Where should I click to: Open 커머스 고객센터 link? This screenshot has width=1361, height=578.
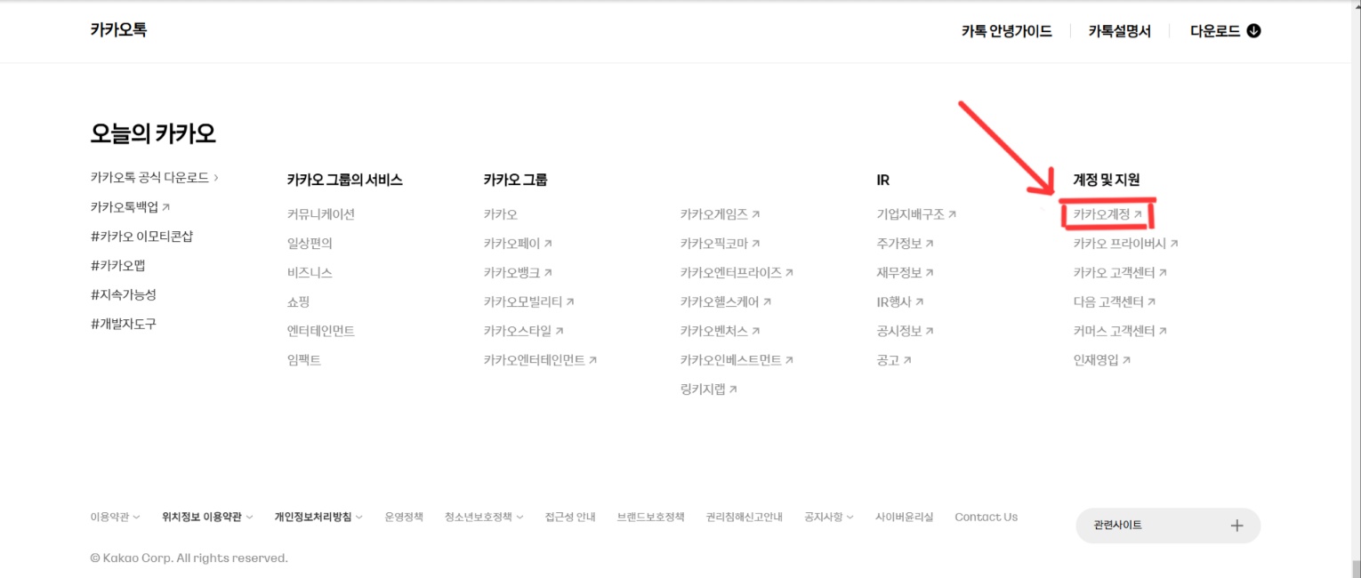(x=1120, y=331)
